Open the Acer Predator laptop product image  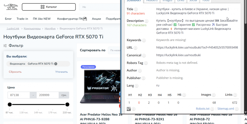[x=100, y=87]
